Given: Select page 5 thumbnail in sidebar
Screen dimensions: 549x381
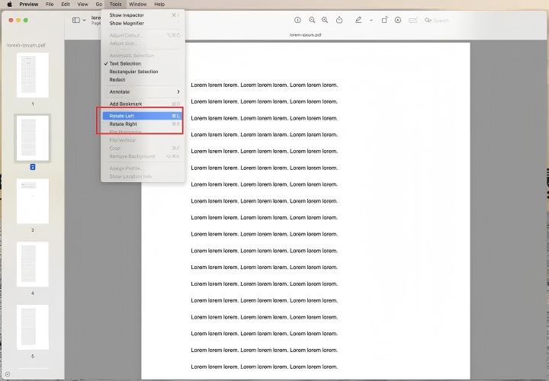Looking at the screenshot, I should coord(33,327).
